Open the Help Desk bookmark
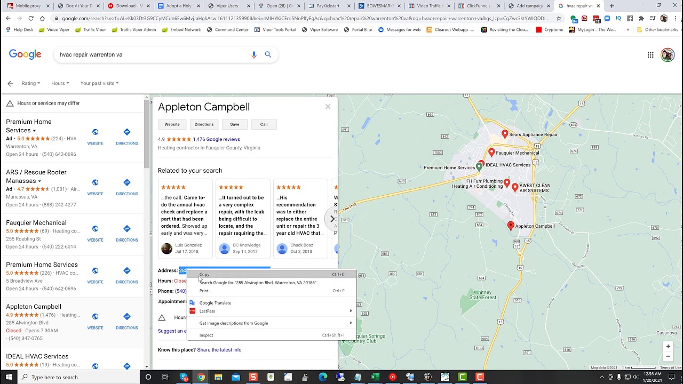The image size is (683, 384). [19, 30]
